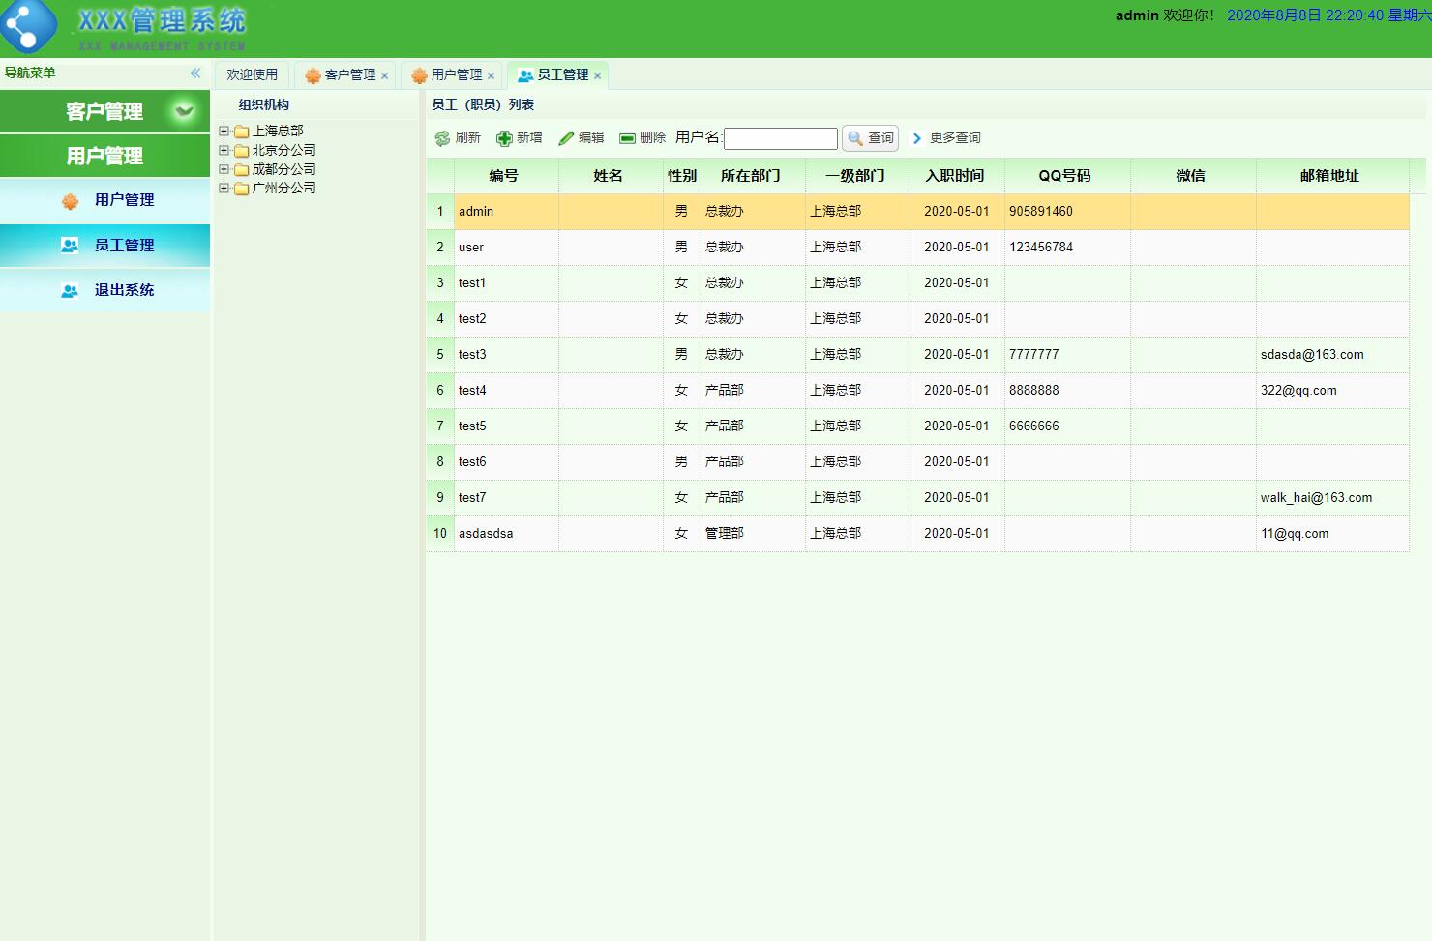1432x941 pixels.
Task: Expand the 广州分公司 tree node
Action: [224, 188]
